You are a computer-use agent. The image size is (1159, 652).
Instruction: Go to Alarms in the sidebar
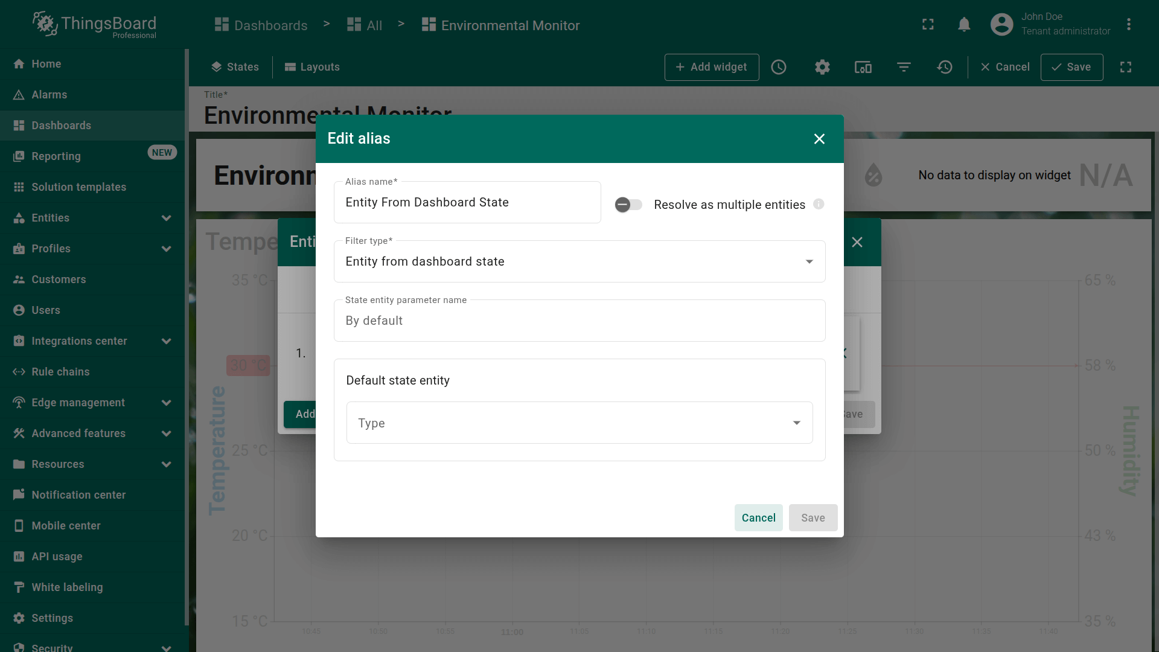click(49, 95)
